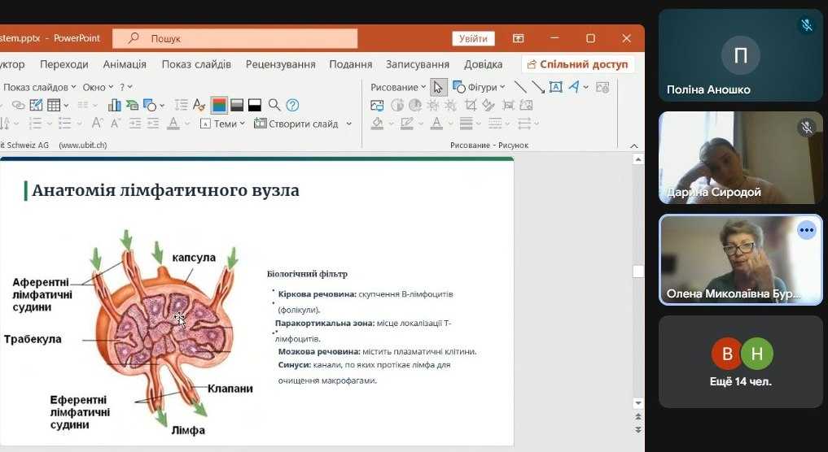Click the straight line drawing tool
This screenshot has width=828, height=452.
click(520, 87)
